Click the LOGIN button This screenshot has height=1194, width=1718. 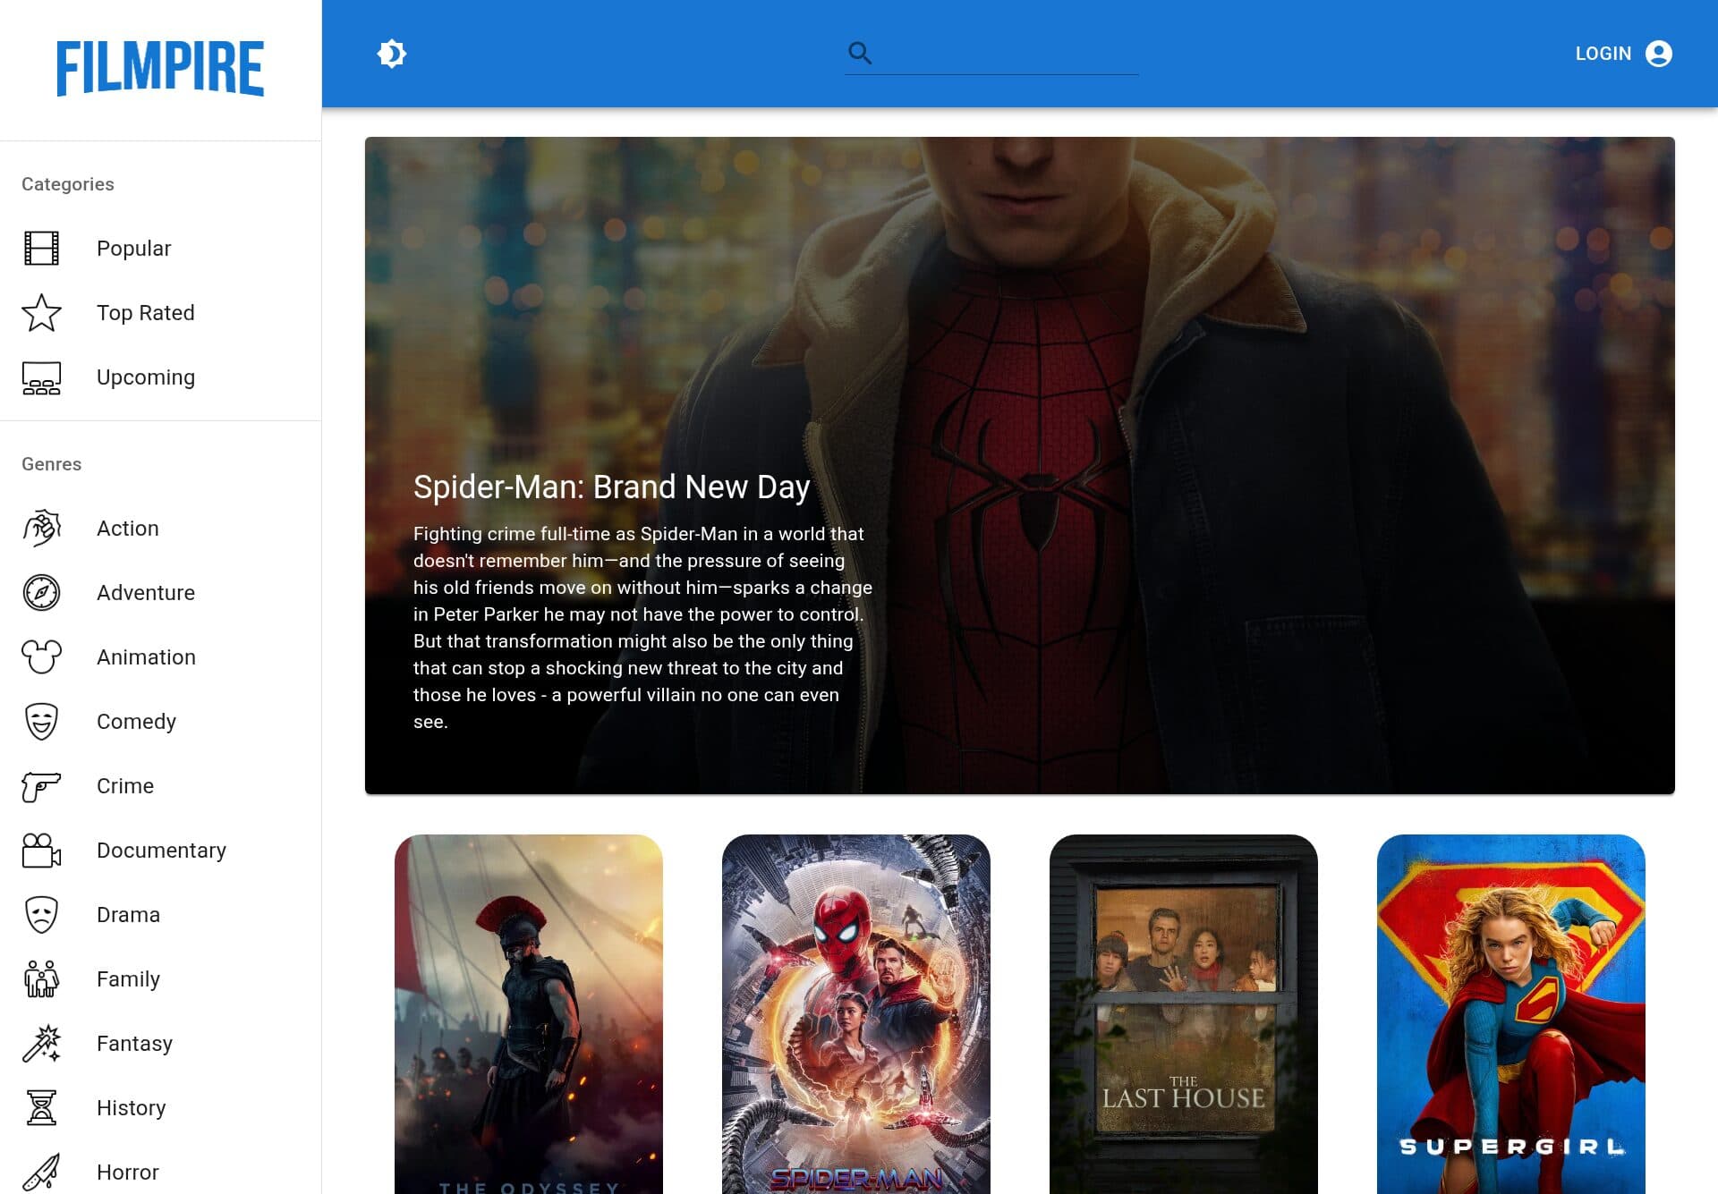(1623, 54)
